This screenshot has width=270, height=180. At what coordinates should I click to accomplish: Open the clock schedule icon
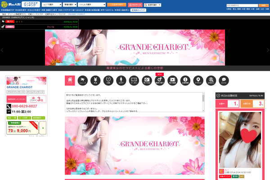point(108,81)
